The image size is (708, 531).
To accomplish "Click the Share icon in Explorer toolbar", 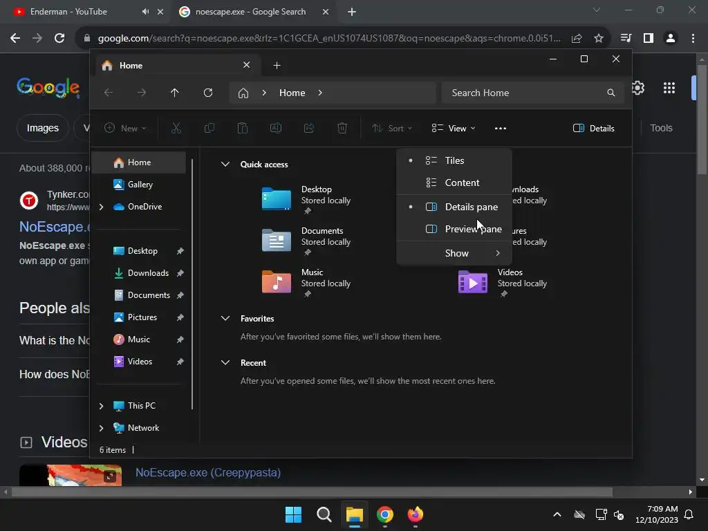I will (x=309, y=128).
